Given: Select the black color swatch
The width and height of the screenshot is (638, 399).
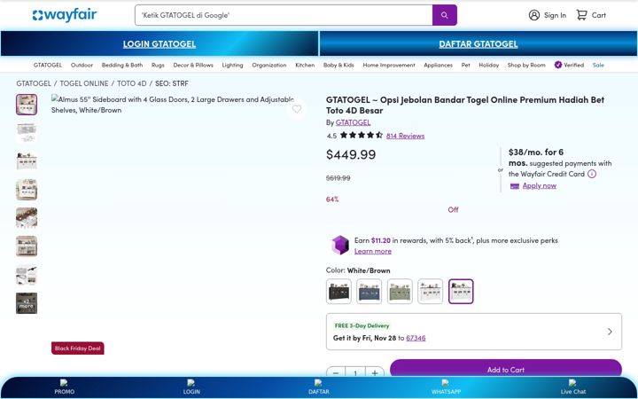Looking at the screenshot, I should 338,291.
